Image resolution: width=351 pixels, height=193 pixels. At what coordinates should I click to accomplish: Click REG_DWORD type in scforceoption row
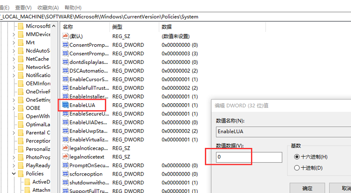pyautogui.click(x=128, y=174)
